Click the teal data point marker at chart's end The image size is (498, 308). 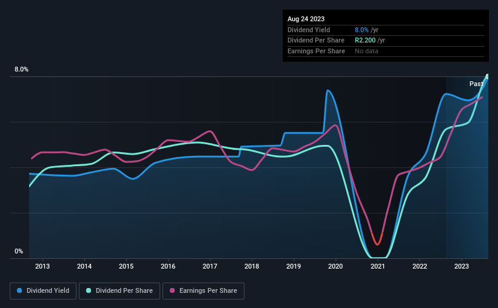pyautogui.click(x=488, y=76)
